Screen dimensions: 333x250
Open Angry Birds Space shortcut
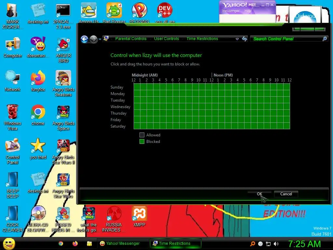point(63,117)
